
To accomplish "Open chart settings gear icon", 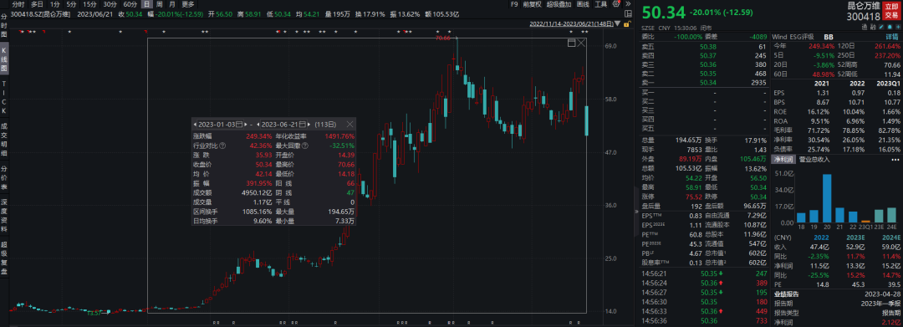I will click(615, 4).
